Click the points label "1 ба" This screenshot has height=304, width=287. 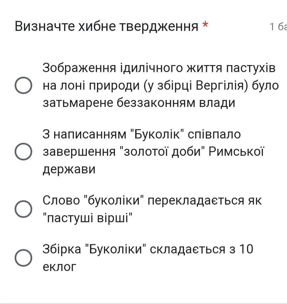pos(278,27)
